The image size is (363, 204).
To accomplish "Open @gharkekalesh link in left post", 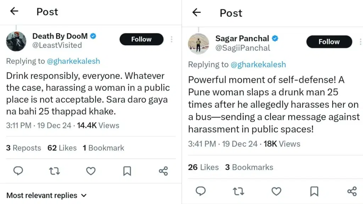I will [74, 61].
